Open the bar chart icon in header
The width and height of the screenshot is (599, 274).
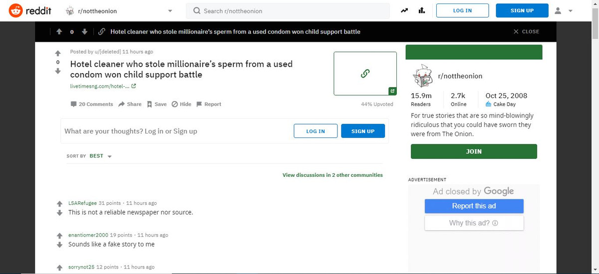[421, 10]
